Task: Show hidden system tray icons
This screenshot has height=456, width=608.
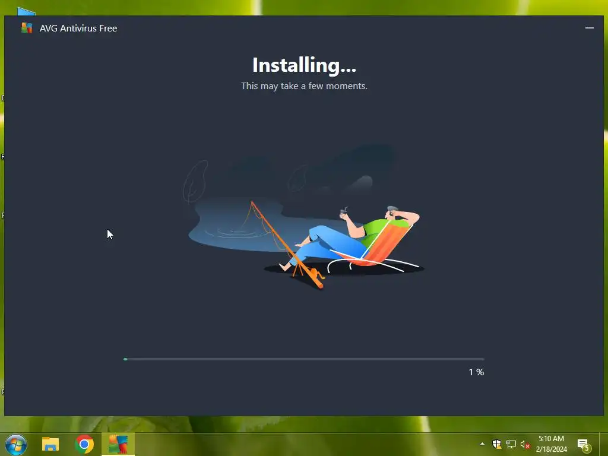Action: [x=482, y=444]
